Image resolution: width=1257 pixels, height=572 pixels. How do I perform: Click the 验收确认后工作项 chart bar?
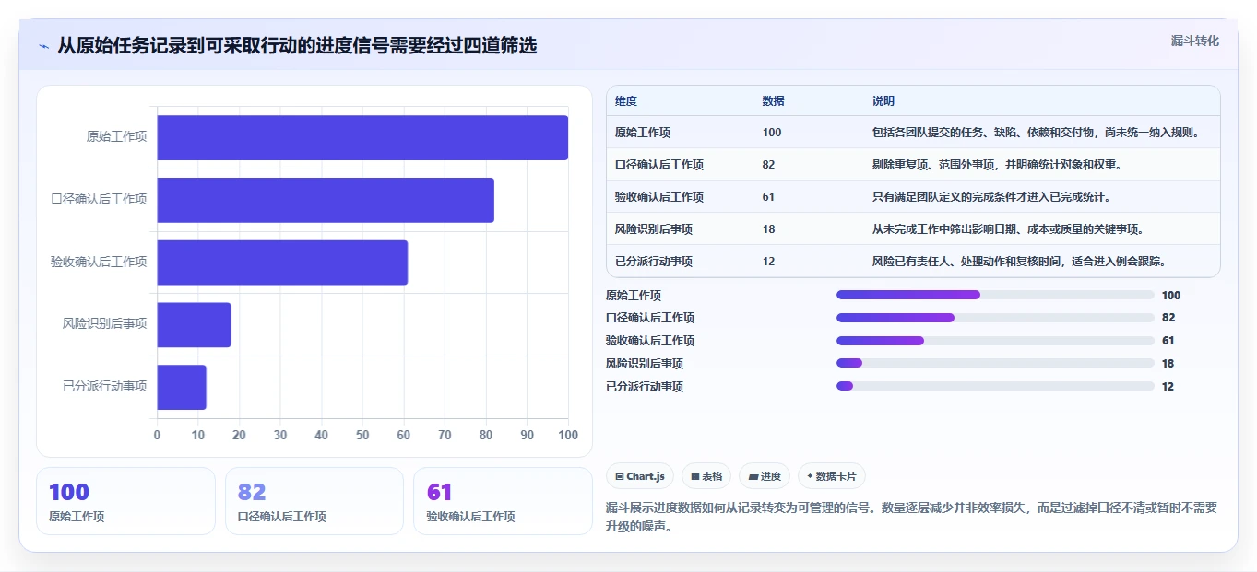pos(282,263)
